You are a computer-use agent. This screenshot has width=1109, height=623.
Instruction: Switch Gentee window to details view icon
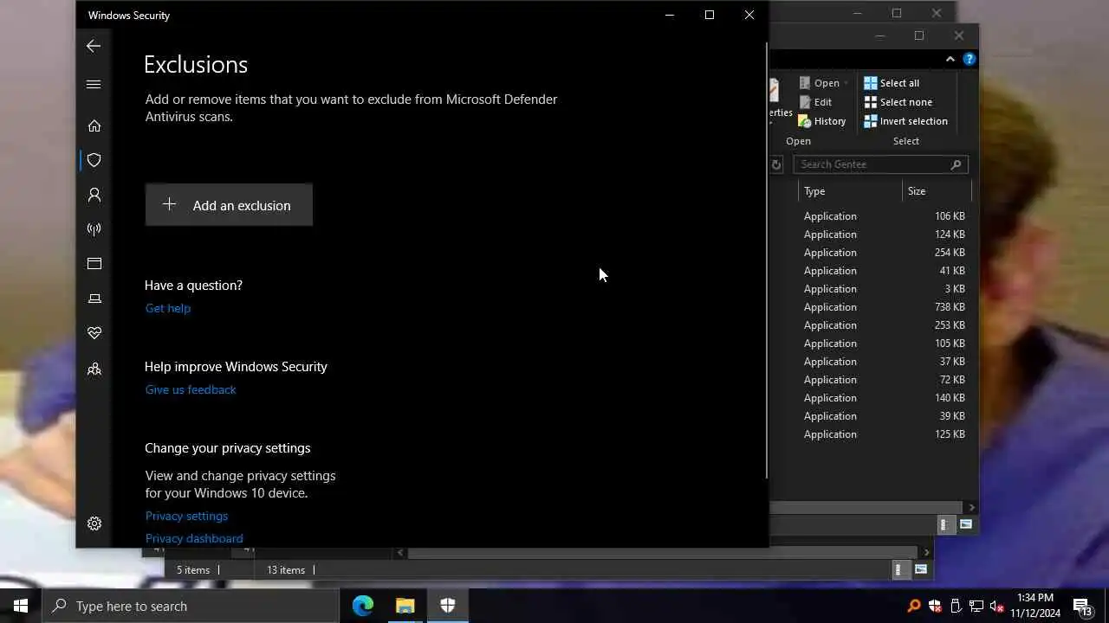[944, 524]
